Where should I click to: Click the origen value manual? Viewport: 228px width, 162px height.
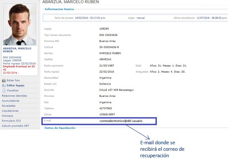point(141,18)
